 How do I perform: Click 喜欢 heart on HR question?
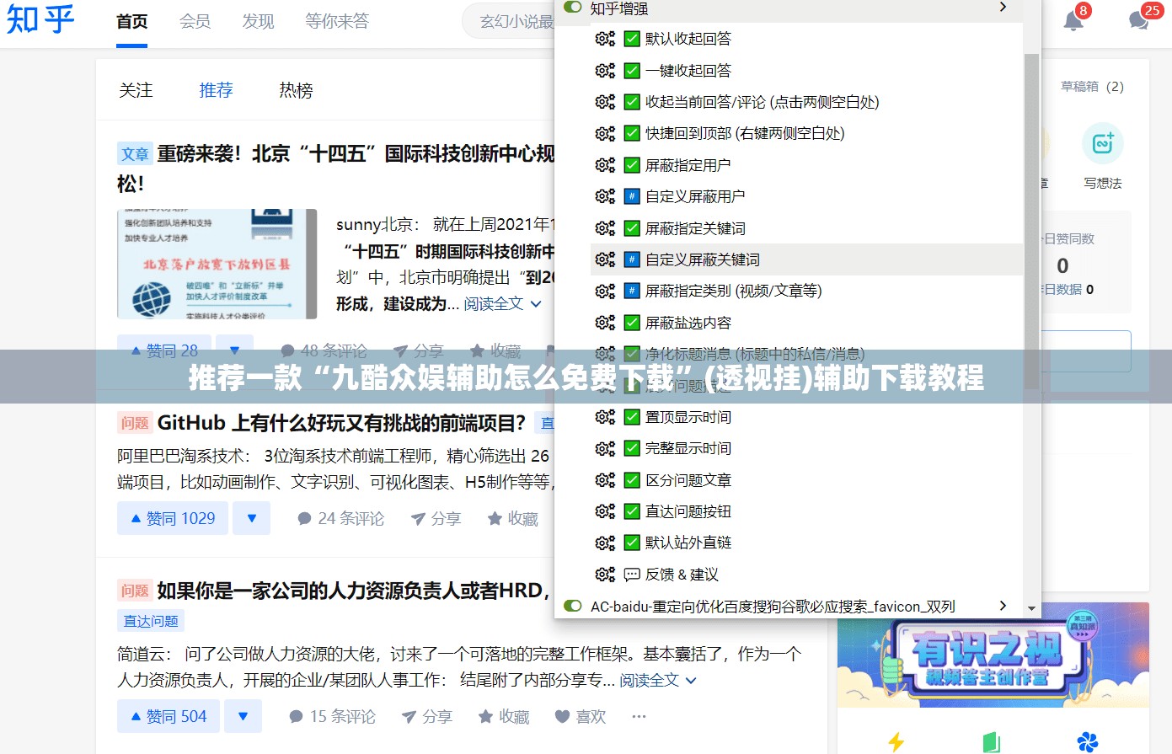562,717
